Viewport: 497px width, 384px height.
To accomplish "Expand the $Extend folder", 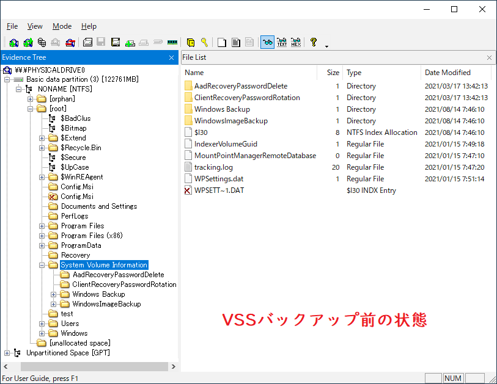I will (x=42, y=139).
